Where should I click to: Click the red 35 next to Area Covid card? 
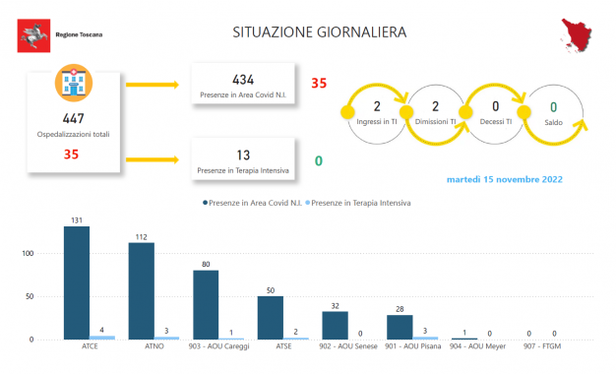click(319, 84)
